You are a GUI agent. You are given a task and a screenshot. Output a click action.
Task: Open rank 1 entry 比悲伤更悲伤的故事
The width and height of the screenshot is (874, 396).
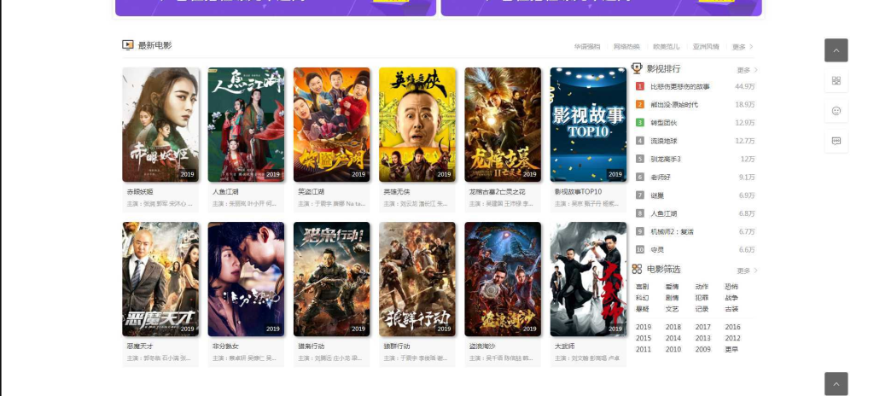(x=680, y=86)
